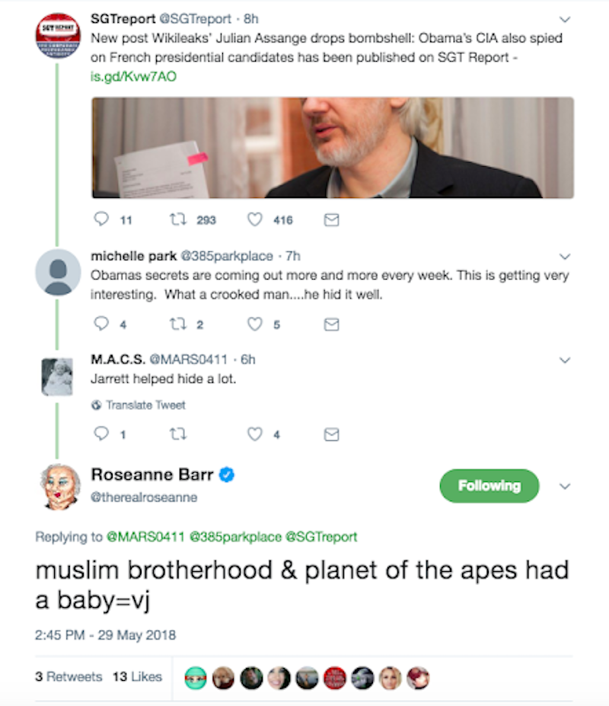Reply to the SGTreport tweet

(101, 219)
